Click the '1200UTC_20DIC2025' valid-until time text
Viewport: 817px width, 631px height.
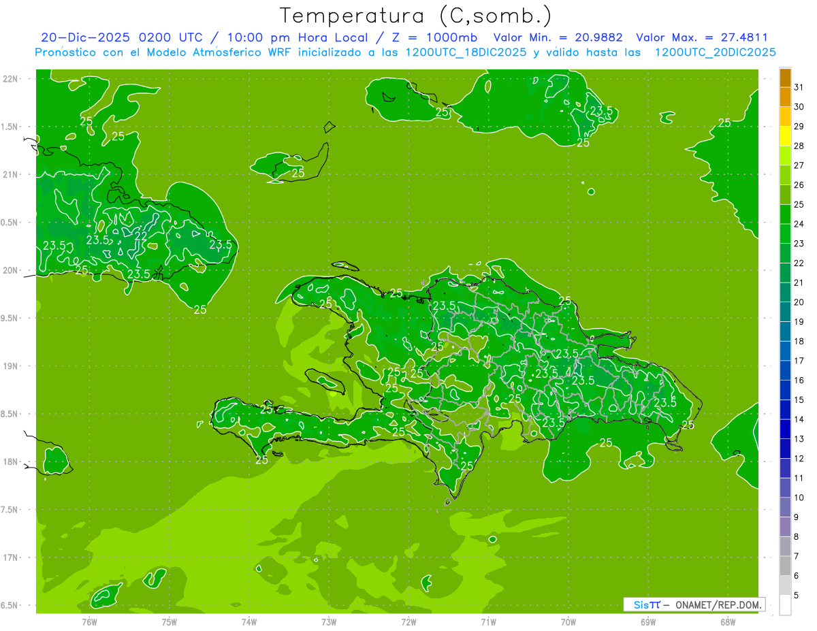tap(716, 52)
